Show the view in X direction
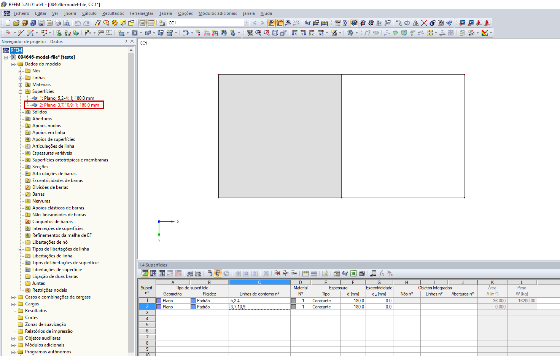Screen dimensions: 560x356 295,33
